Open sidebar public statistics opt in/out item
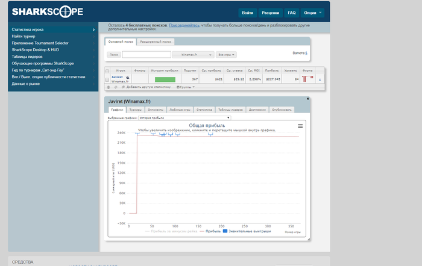Screen dimensions: 422x266 [53, 77]
